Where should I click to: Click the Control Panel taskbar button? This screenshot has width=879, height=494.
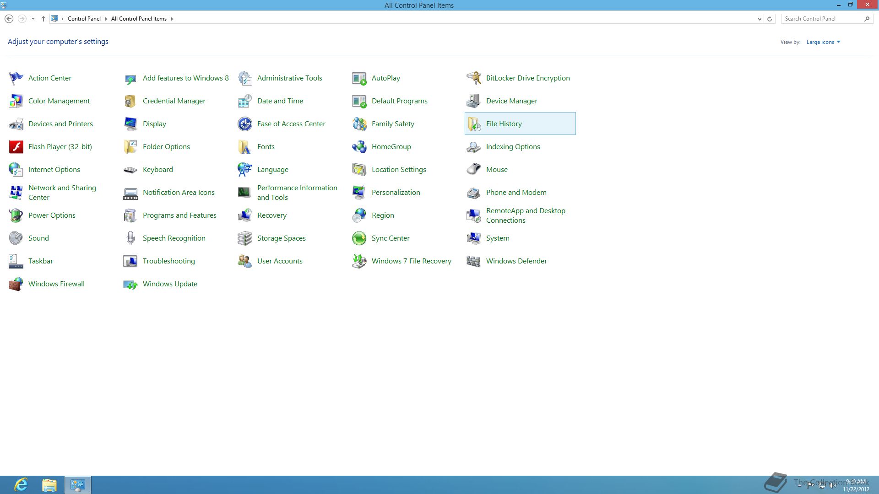point(78,485)
